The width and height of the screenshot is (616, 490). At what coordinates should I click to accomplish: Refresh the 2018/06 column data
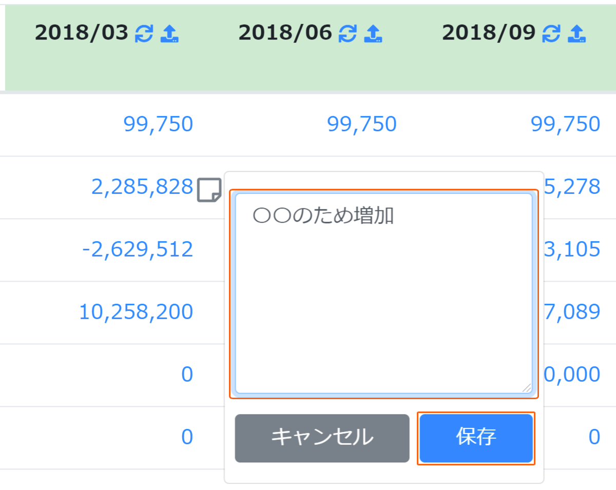click(348, 34)
